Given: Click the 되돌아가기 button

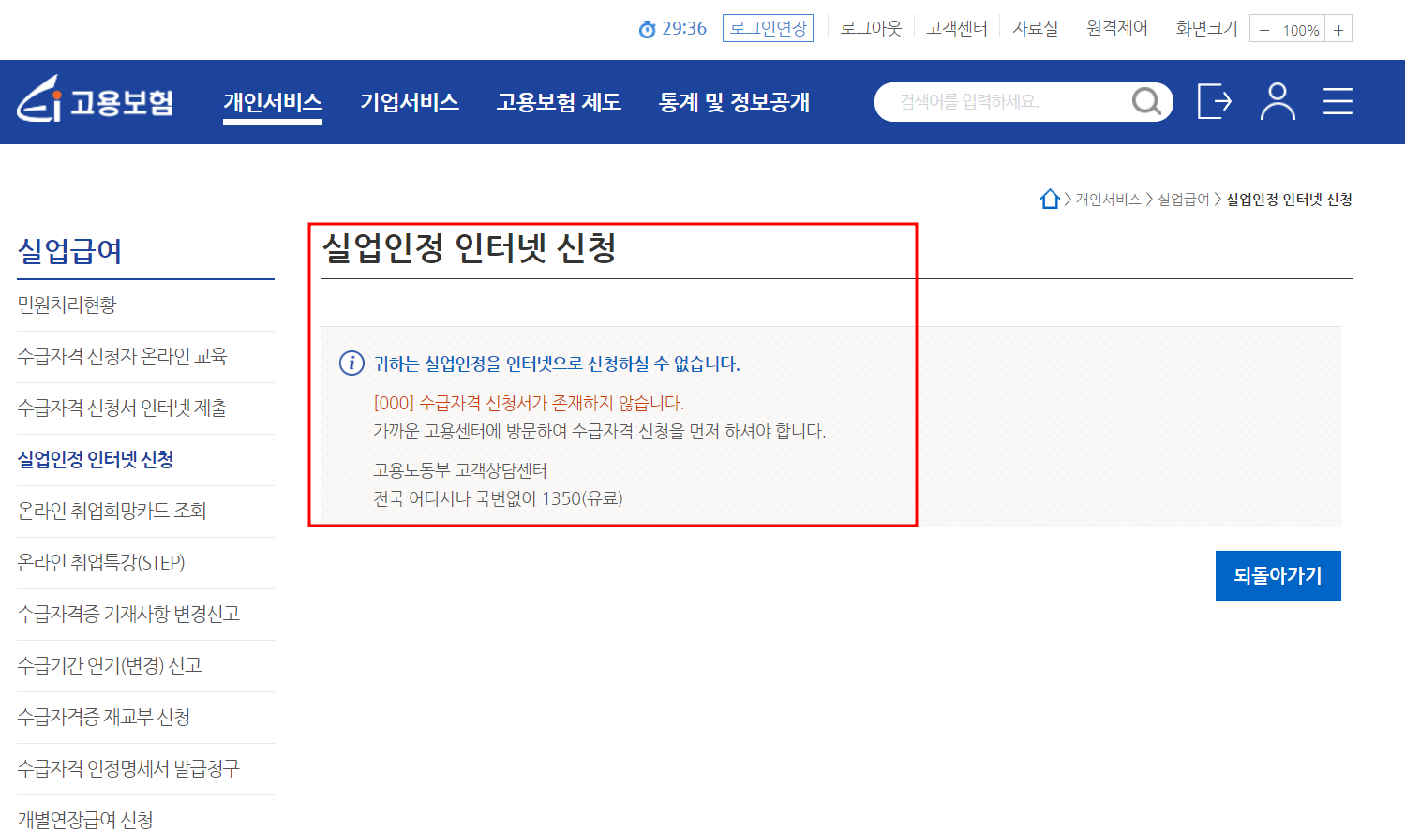Looking at the screenshot, I should point(1278,575).
